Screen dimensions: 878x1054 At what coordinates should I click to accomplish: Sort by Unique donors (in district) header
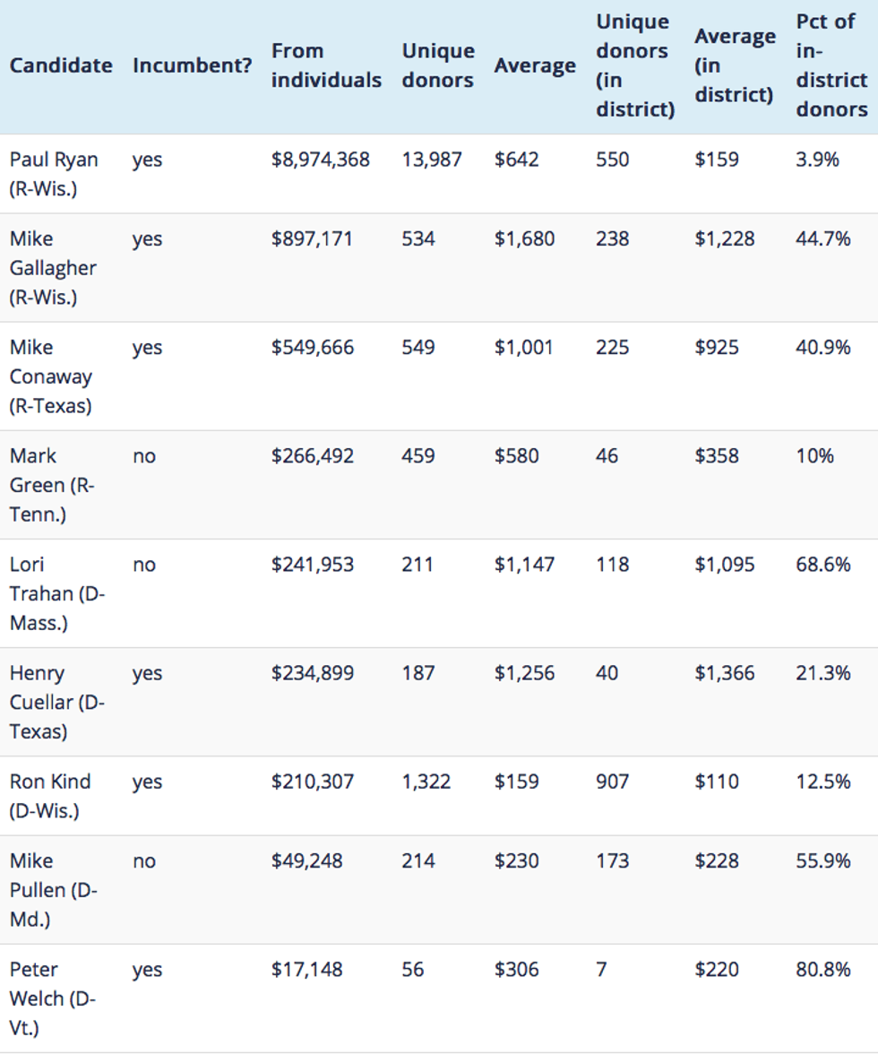pyautogui.click(x=634, y=65)
